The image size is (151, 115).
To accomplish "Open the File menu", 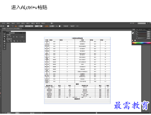I will pyautogui.click(x=3, y=23).
